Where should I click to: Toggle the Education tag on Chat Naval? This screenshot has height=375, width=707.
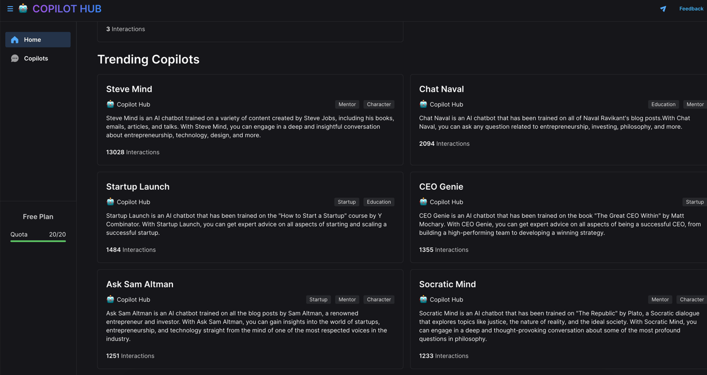pos(663,104)
